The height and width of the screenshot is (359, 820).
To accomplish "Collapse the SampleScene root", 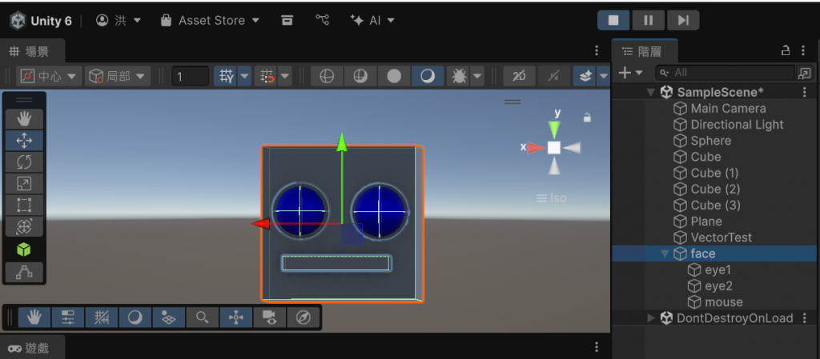I will click(x=650, y=93).
